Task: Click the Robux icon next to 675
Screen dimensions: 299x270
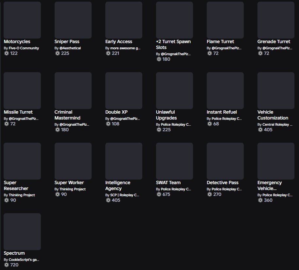Action: [x=159, y=194]
